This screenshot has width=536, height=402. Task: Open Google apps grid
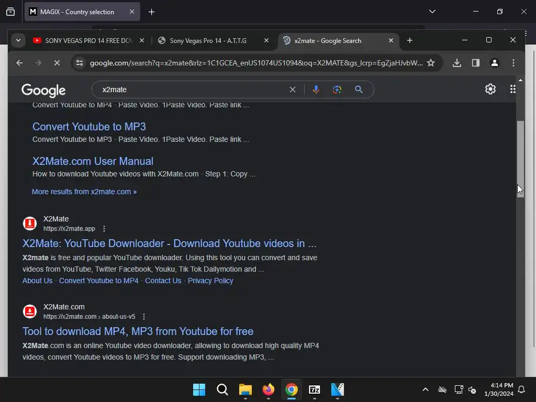tap(513, 89)
